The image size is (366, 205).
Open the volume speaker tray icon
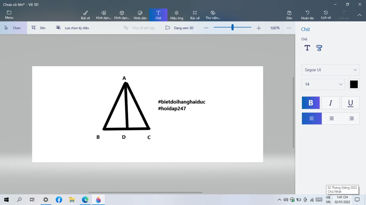pyautogui.click(x=286, y=200)
